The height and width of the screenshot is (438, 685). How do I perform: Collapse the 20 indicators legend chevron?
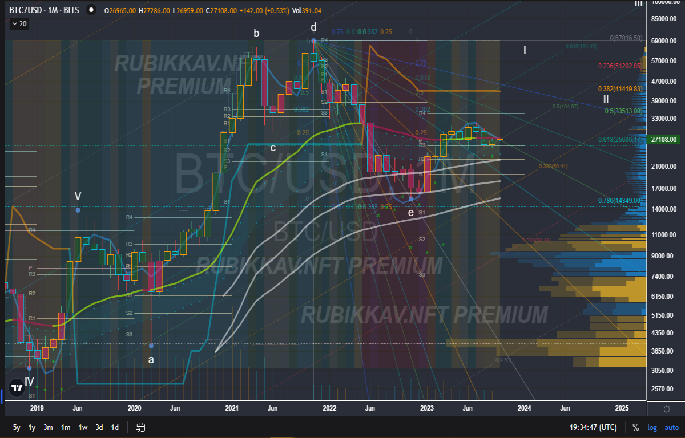(x=19, y=23)
